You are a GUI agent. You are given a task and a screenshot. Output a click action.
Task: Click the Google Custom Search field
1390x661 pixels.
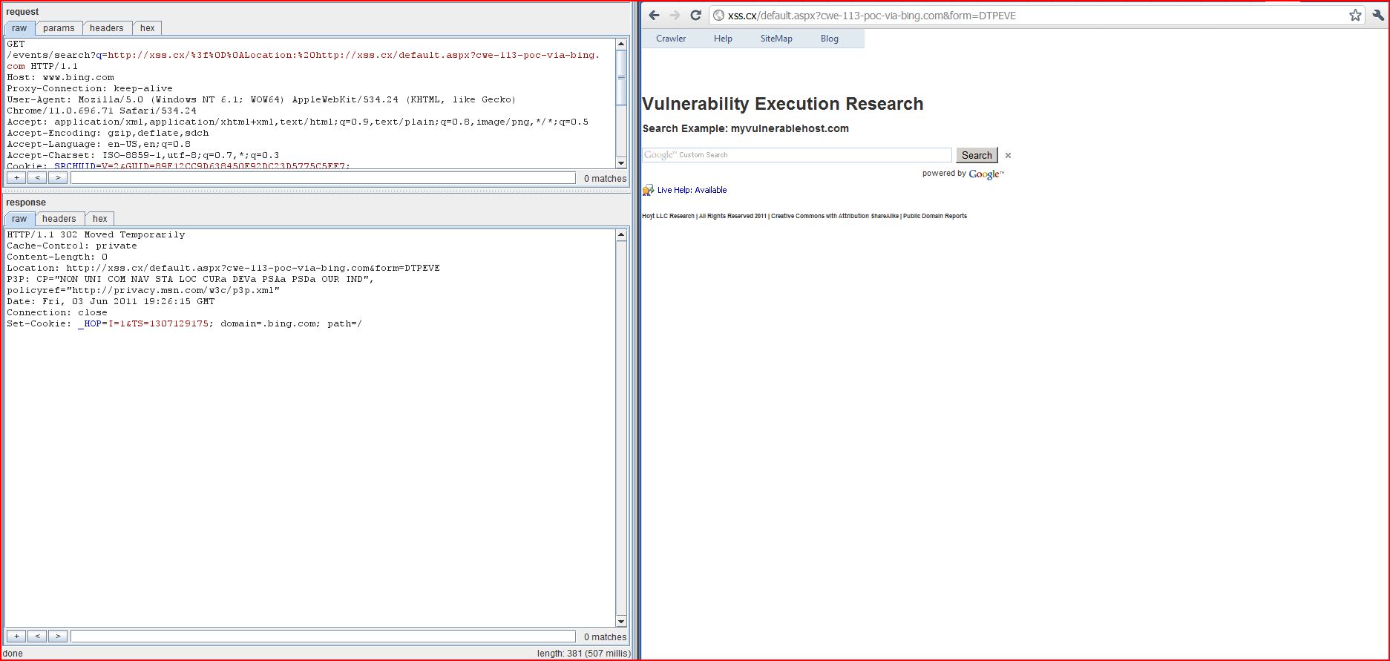tap(796, 155)
